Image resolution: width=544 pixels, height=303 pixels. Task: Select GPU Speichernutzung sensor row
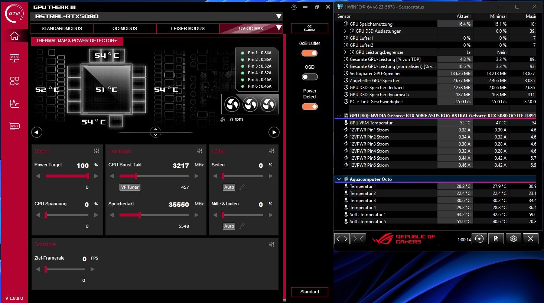(x=435, y=24)
